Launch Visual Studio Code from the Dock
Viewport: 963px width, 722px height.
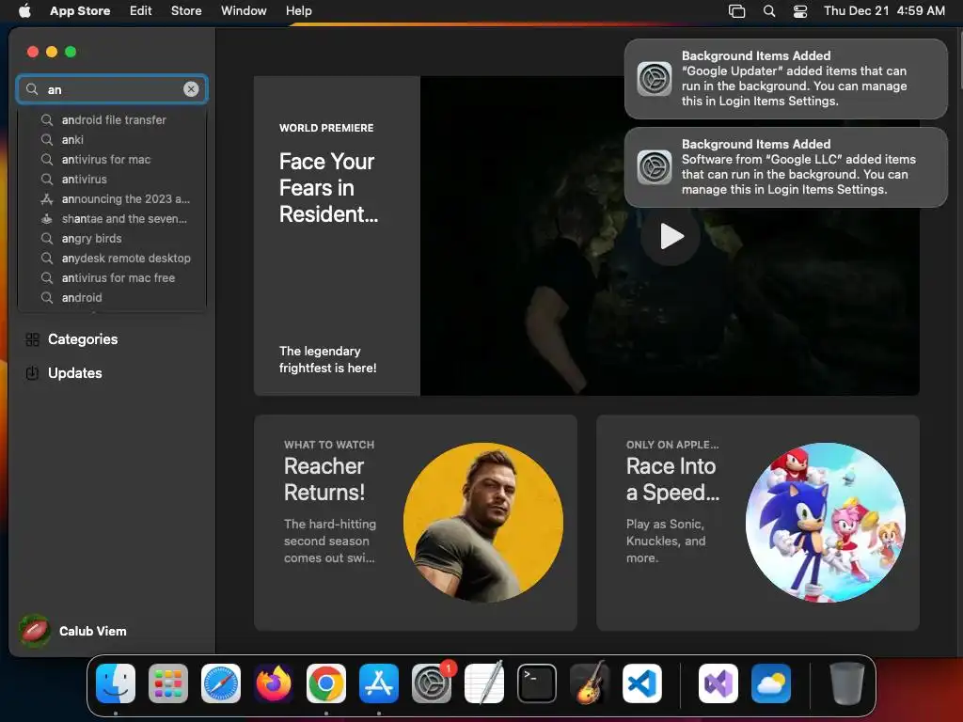pos(642,683)
